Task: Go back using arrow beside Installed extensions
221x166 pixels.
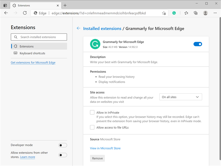Action: click(78, 28)
